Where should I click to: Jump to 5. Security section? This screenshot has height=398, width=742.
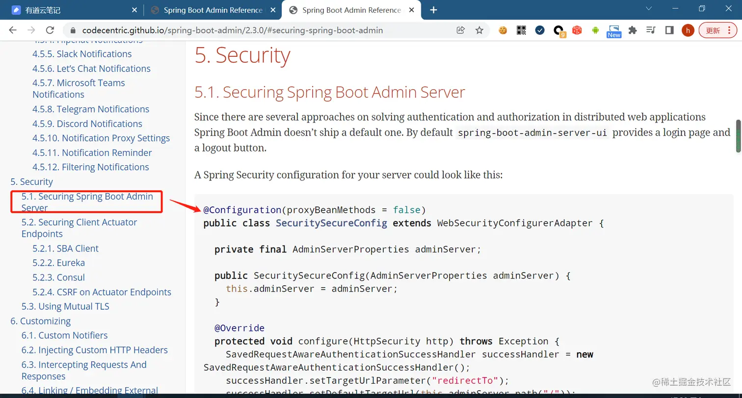coord(31,182)
